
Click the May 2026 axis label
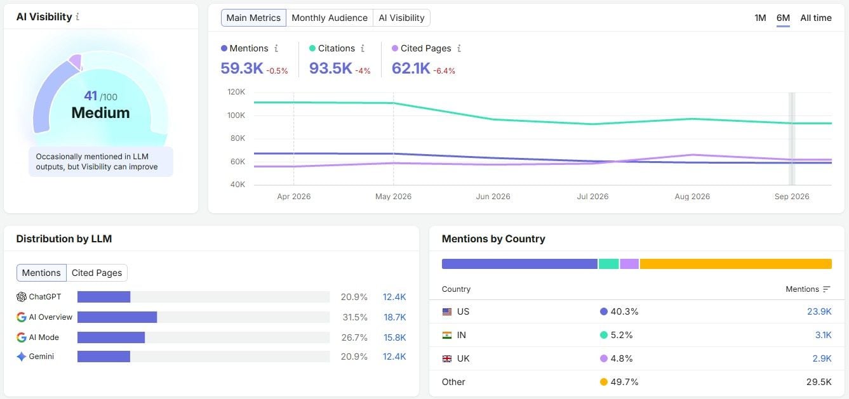point(393,197)
